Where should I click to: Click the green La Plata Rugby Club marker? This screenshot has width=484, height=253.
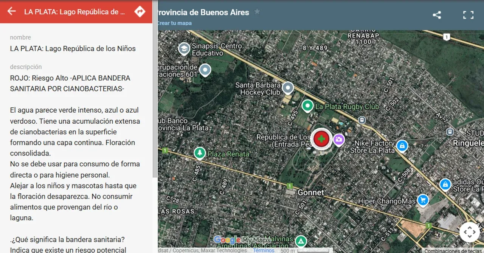(x=307, y=106)
